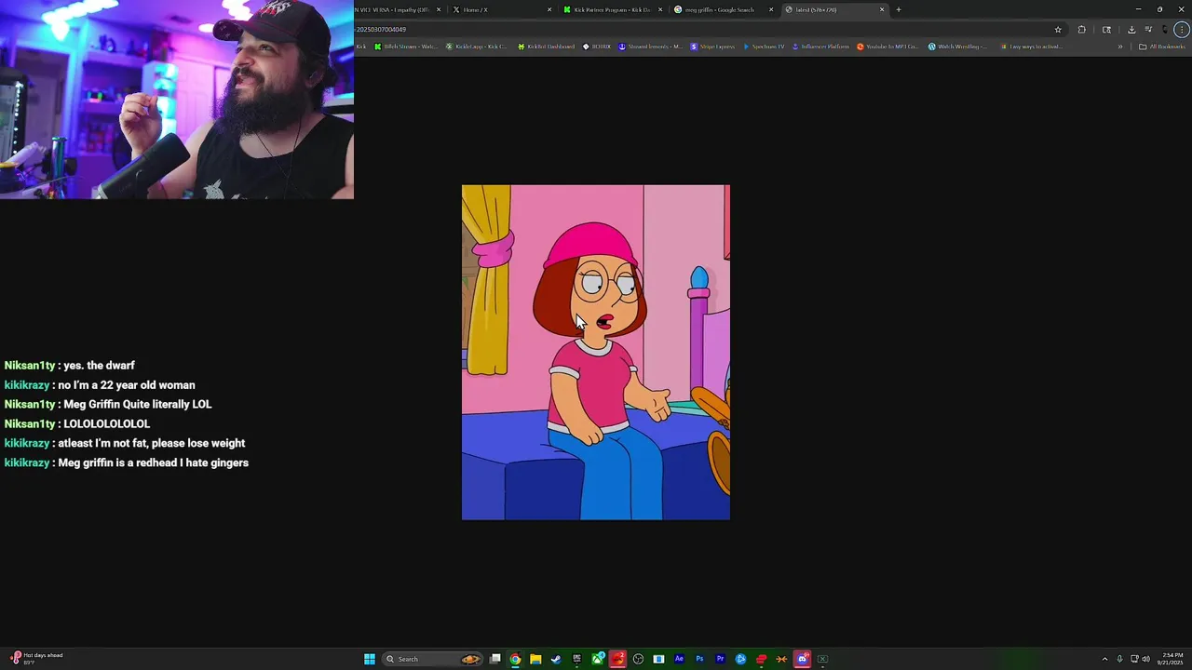Open a new browser tab
This screenshot has height=670, width=1192.
point(899,9)
